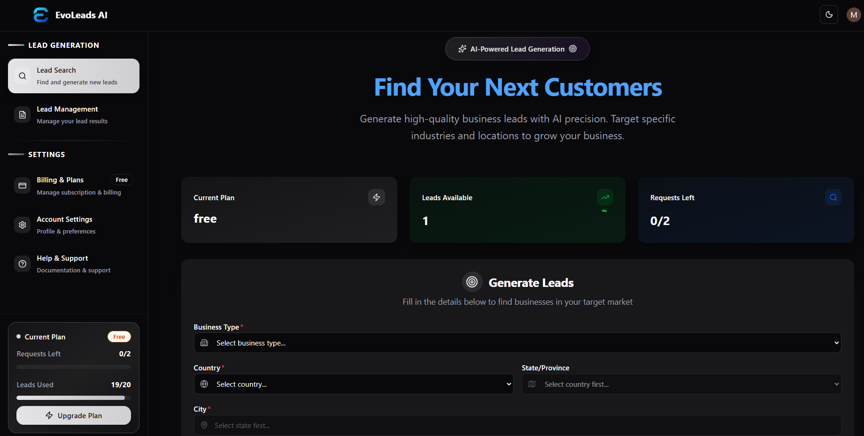Click the AI-Powered Lead Generation badge
This screenshot has height=436, width=864.
click(517, 49)
